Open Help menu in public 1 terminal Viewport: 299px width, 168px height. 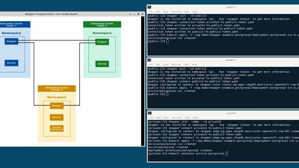click(x=195, y=12)
